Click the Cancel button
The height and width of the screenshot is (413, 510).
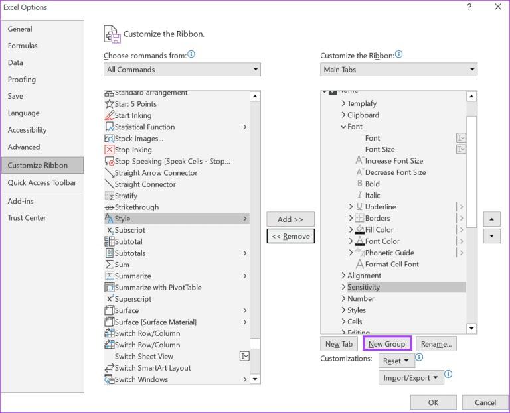pyautogui.click(x=485, y=402)
